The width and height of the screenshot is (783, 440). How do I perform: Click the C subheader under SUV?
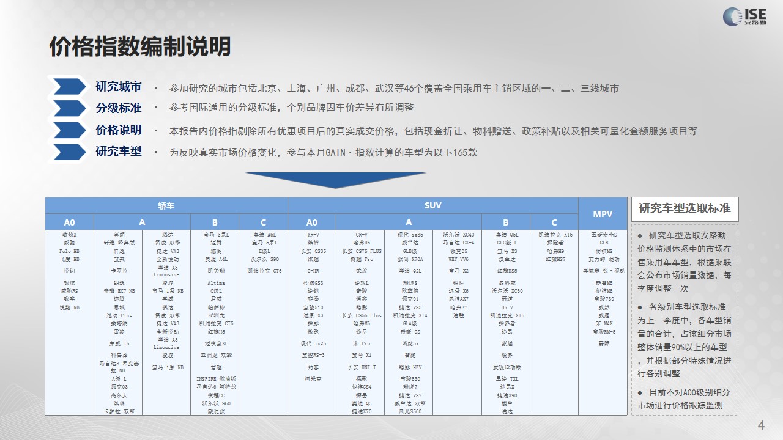tap(554, 222)
